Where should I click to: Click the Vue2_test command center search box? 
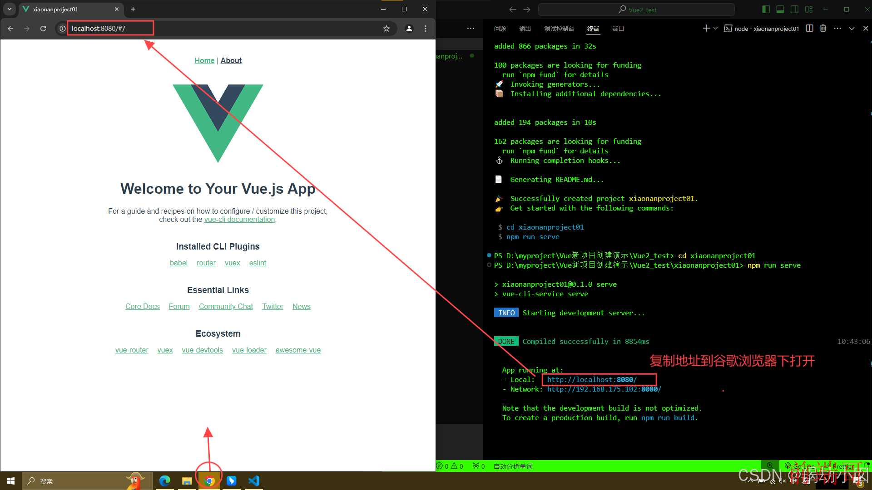tap(636, 10)
